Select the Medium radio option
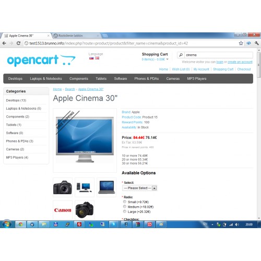The width and height of the screenshot is (261, 261). [125, 207]
